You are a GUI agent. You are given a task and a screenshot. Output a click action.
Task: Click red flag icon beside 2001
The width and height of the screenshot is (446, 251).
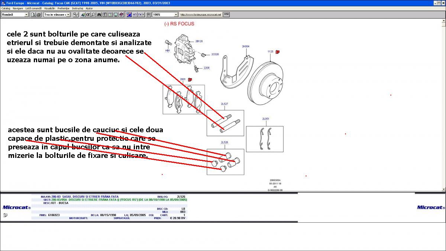[x=190, y=79]
